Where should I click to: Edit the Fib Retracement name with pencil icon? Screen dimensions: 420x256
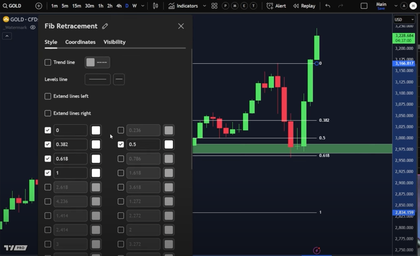pyautogui.click(x=105, y=26)
